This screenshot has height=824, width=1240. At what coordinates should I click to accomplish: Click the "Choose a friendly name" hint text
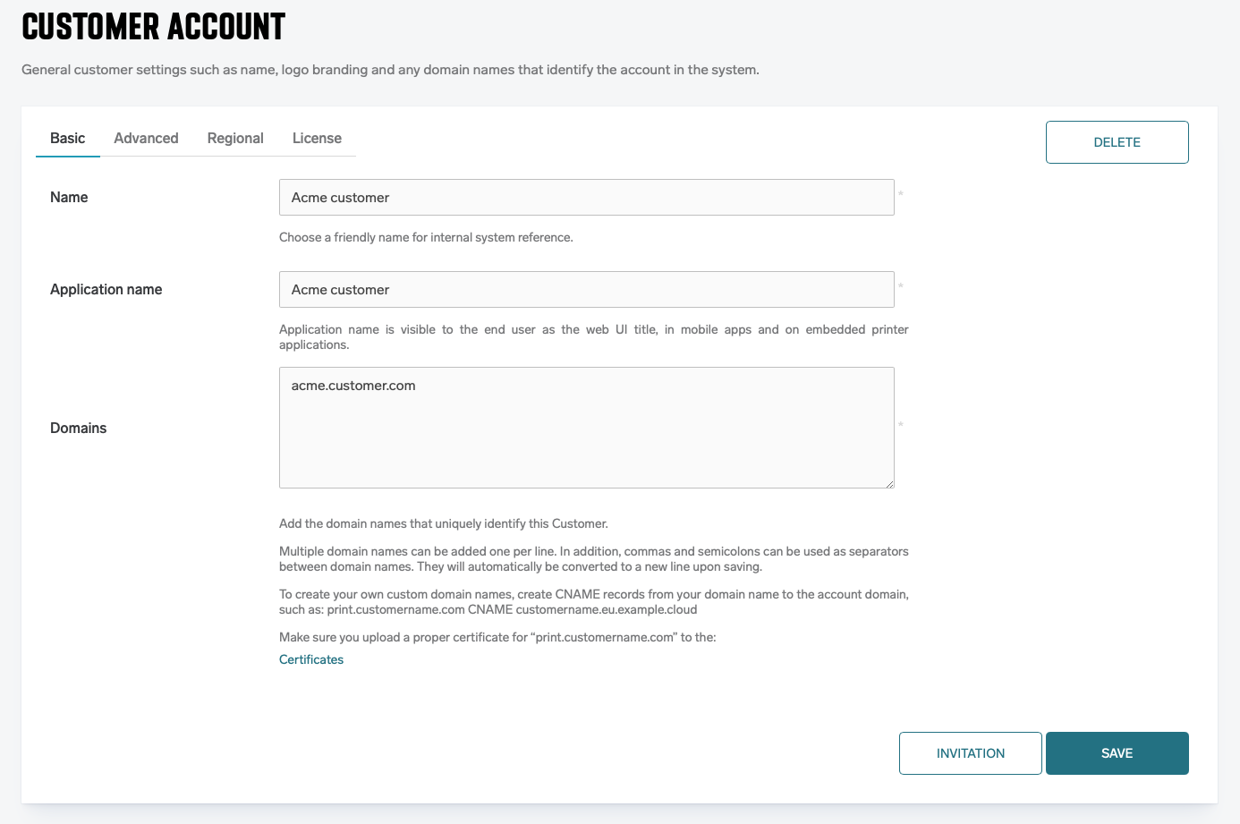(426, 238)
